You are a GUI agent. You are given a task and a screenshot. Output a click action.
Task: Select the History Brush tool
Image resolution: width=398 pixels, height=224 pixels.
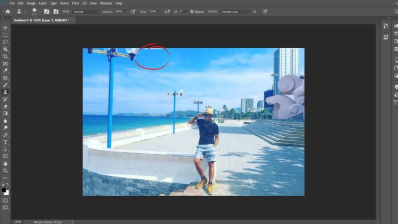point(5,99)
